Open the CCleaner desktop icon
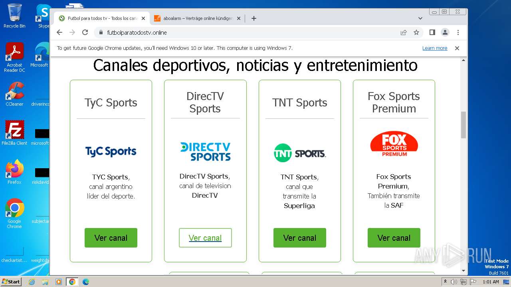The height and width of the screenshot is (287, 511). tap(14, 94)
